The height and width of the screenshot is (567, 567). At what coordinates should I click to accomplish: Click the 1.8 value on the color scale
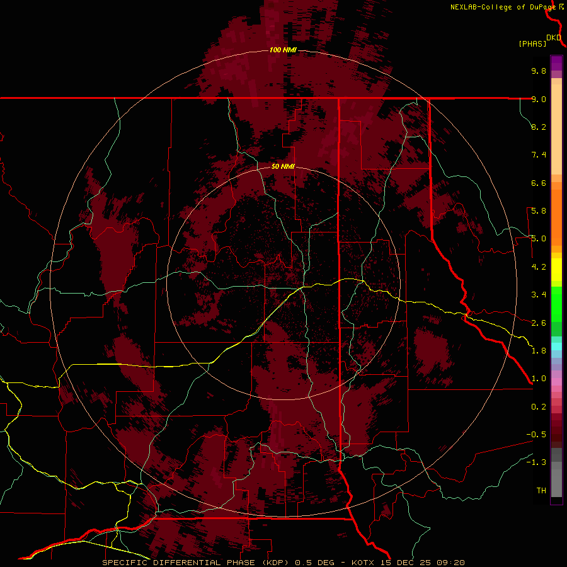[x=539, y=351]
